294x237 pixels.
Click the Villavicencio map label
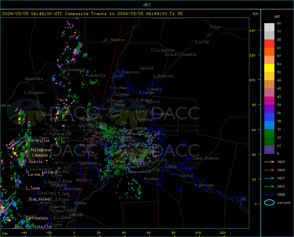click(73, 70)
